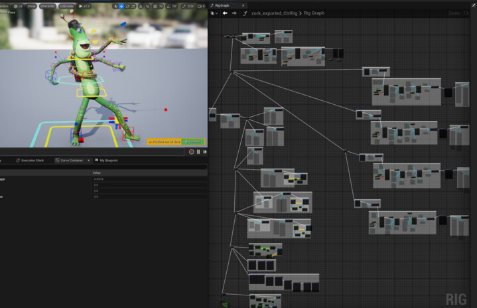Screen dimensions: 477x308
Task: Click the function icon before the breadcrumb
Action: [x=245, y=13]
